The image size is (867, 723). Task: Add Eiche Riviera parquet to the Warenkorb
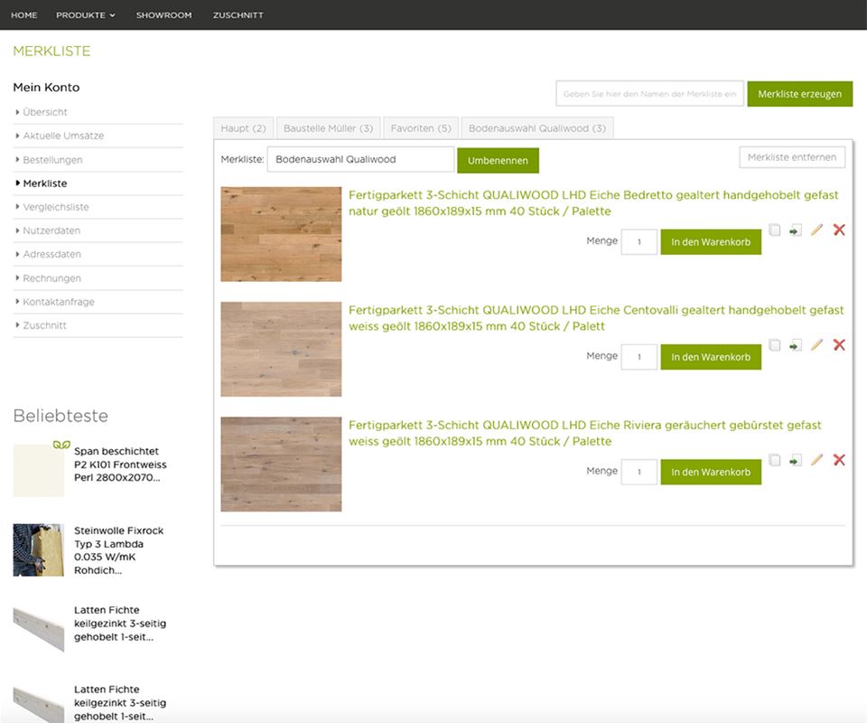pos(711,472)
